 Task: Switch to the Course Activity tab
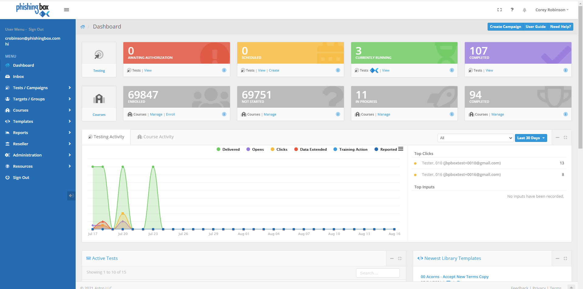coord(156,137)
